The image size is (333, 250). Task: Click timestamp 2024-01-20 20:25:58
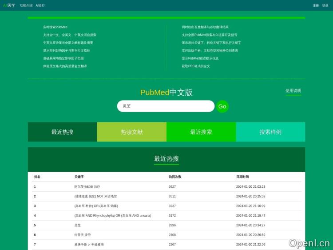[250, 196]
